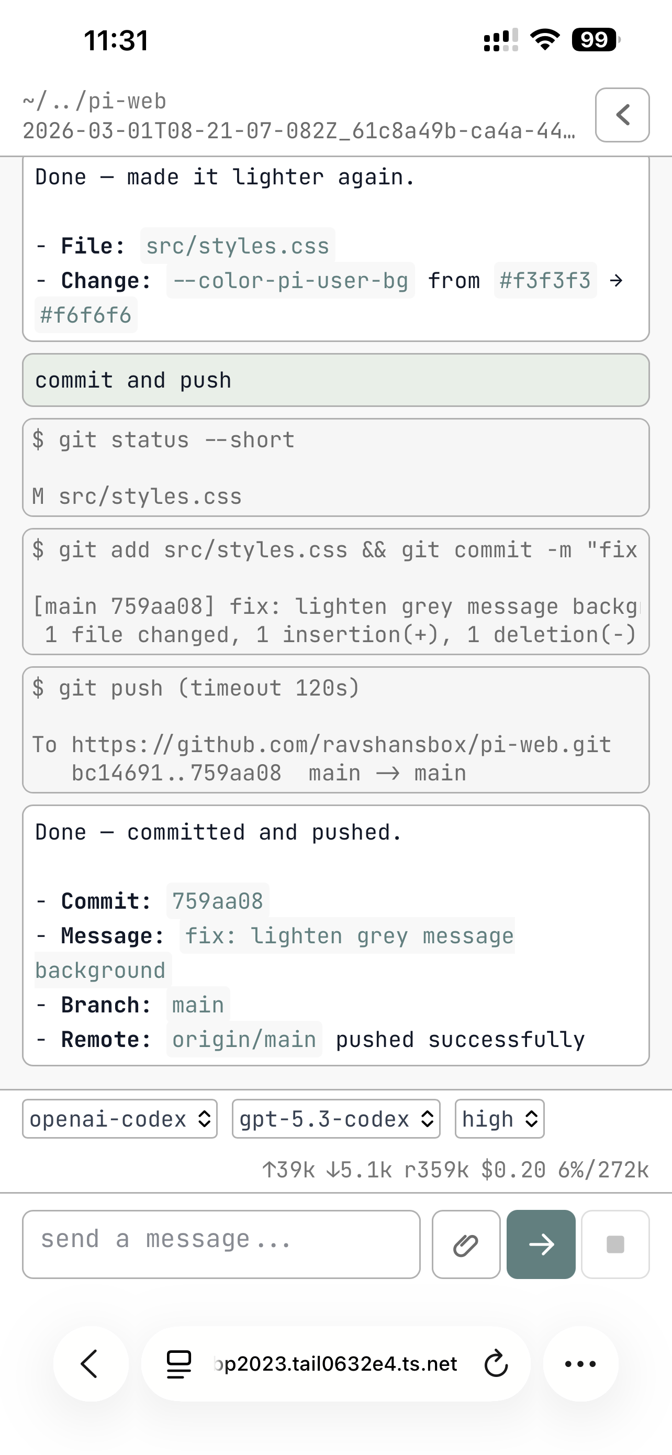The width and height of the screenshot is (672, 1455).
Task: Tap the 759aa08 commit hash chip
Action: [x=217, y=901]
